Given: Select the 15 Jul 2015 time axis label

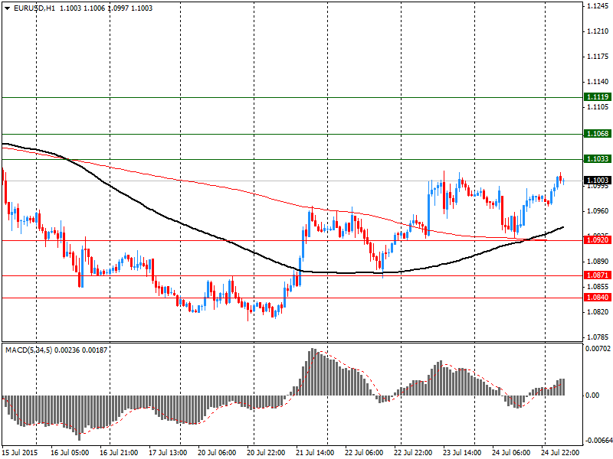Looking at the screenshot, I should point(20,452).
